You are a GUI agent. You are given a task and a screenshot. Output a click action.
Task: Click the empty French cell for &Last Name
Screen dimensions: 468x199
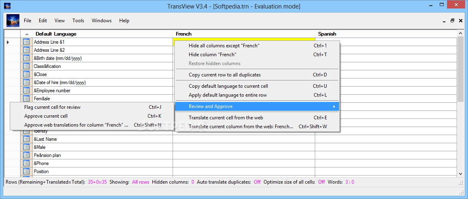244,139
